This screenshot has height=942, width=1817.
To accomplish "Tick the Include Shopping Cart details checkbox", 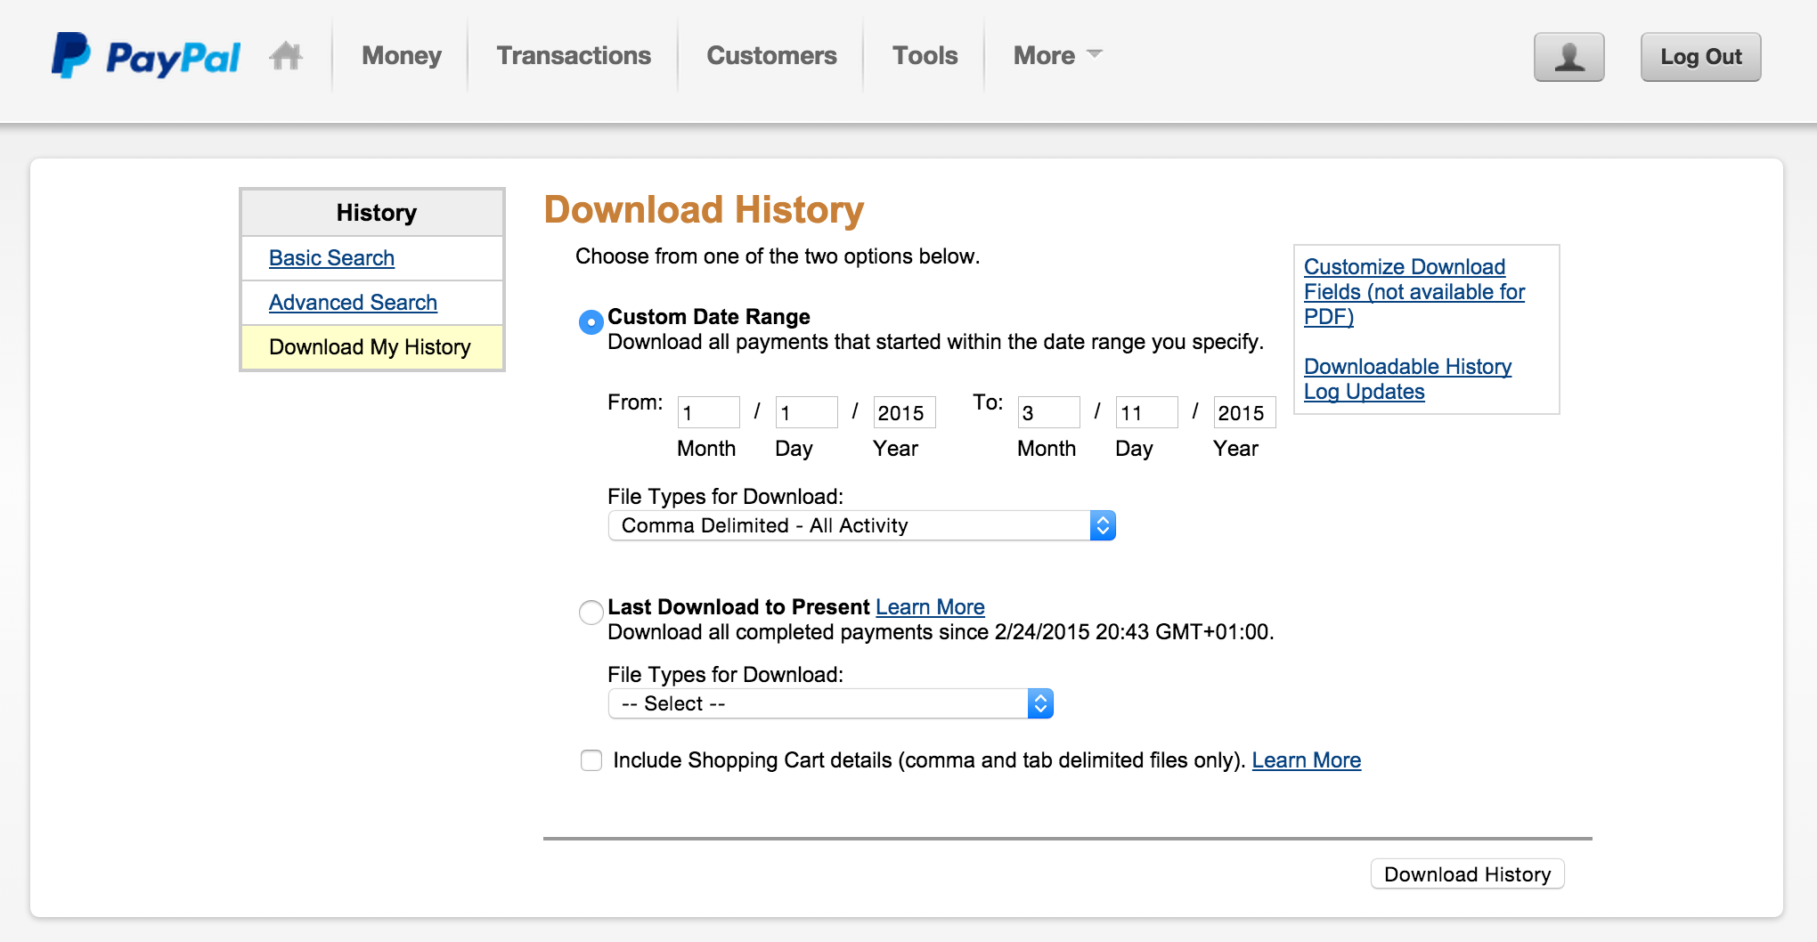I will coord(591,760).
